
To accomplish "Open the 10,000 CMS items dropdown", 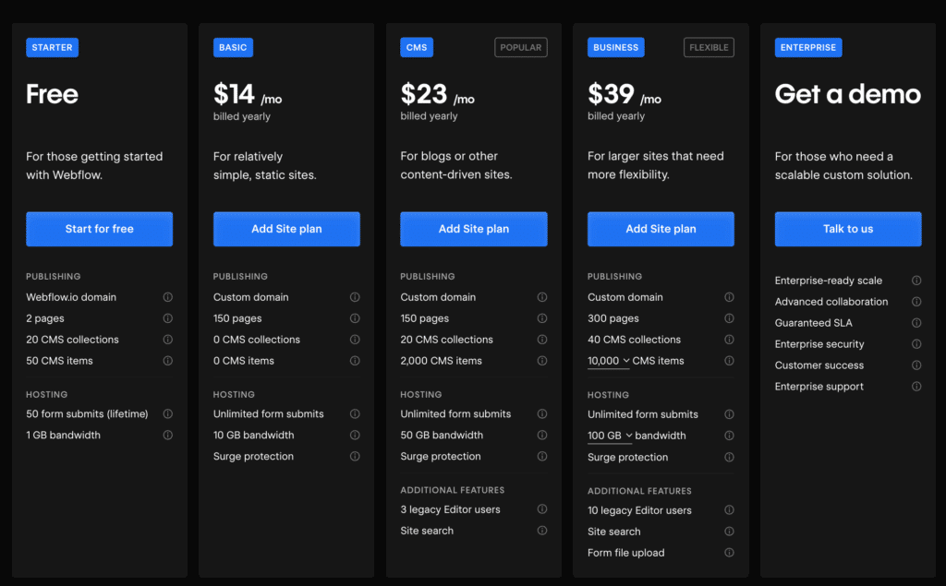I will [609, 361].
